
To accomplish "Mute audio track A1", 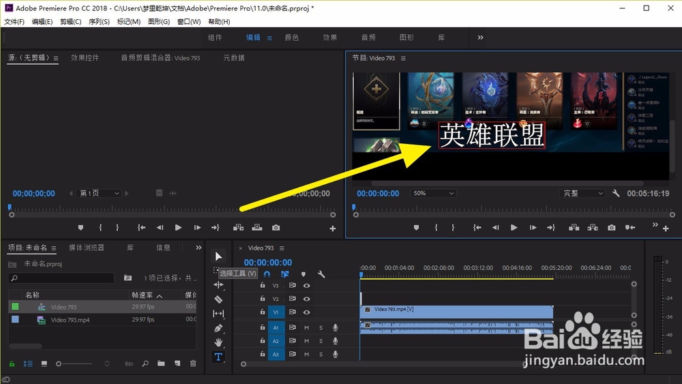I will [307, 327].
